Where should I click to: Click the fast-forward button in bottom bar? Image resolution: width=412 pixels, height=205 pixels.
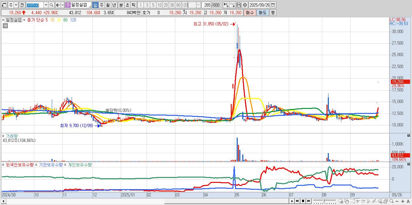pos(308,201)
